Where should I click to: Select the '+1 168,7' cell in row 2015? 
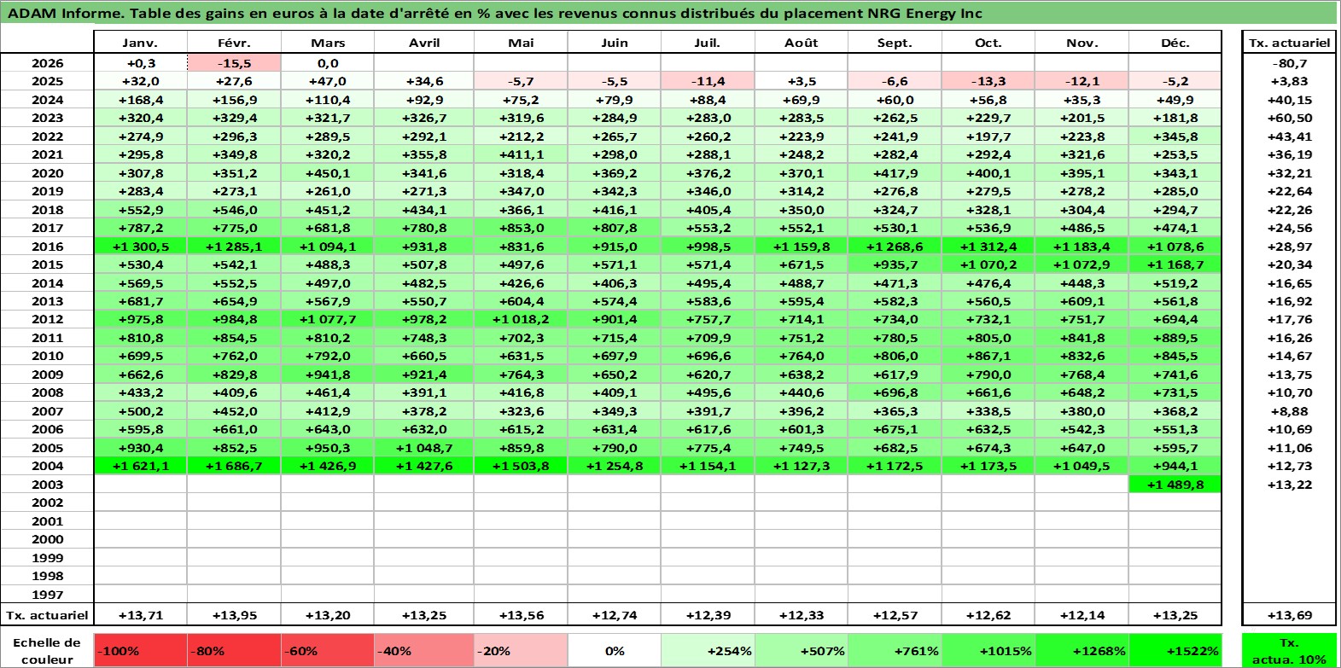point(1175,264)
